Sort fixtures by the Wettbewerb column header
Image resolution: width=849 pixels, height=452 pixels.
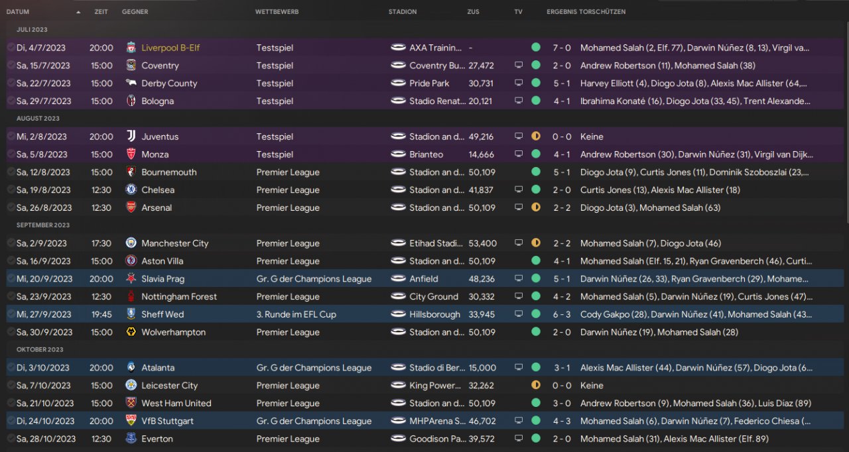(277, 12)
